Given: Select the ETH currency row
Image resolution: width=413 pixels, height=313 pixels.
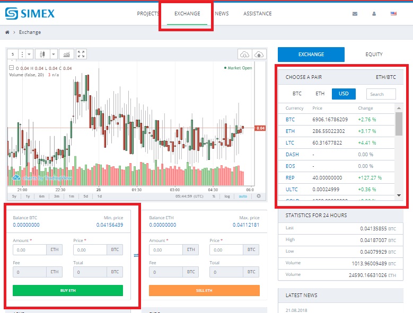Looking at the screenshot, I should (336, 131).
